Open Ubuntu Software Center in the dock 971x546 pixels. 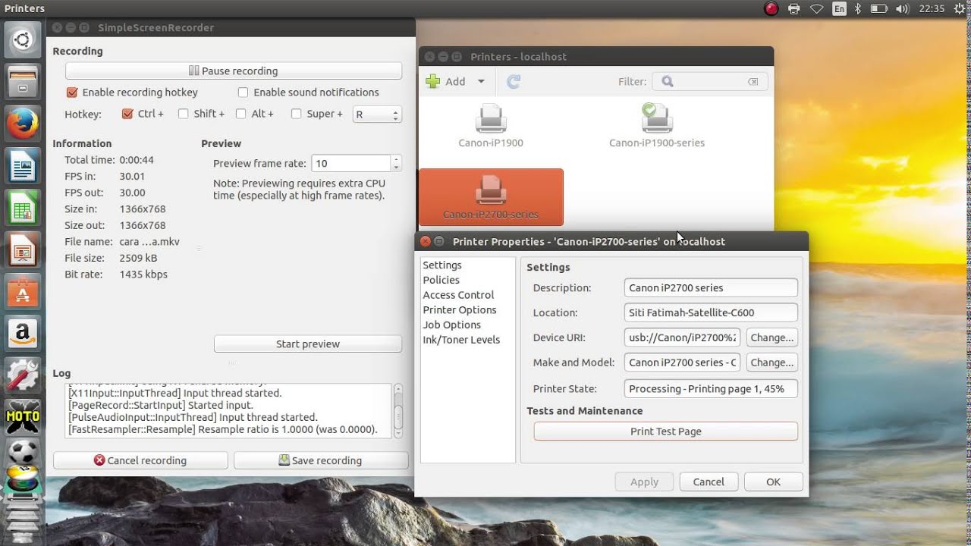[x=23, y=290]
